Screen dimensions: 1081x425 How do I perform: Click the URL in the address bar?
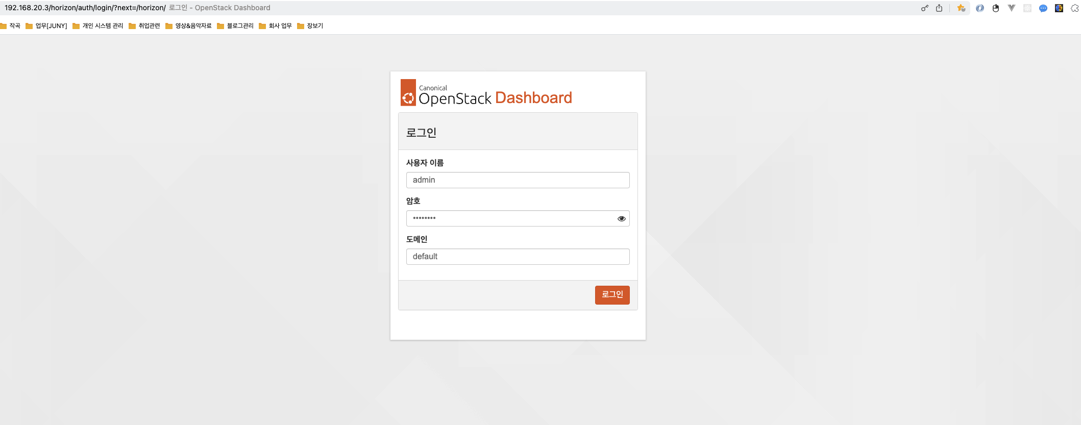click(x=85, y=8)
